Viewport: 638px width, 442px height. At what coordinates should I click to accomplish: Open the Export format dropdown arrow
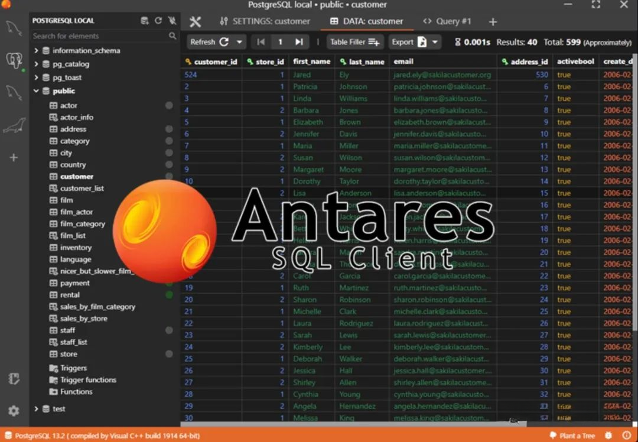(x=435, y=42)
